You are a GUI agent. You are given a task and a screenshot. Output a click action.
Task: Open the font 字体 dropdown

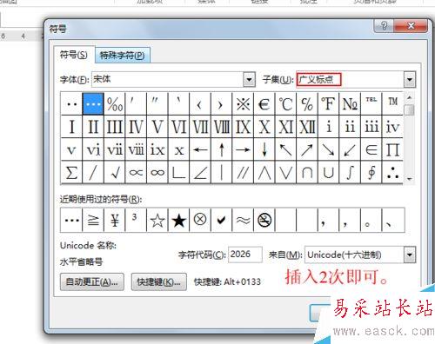coord(249,79)
